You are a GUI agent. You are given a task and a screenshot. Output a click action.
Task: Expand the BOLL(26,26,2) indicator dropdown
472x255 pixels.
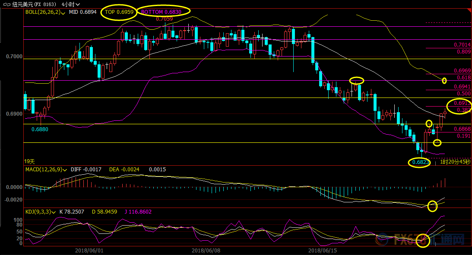pos(63,13)
